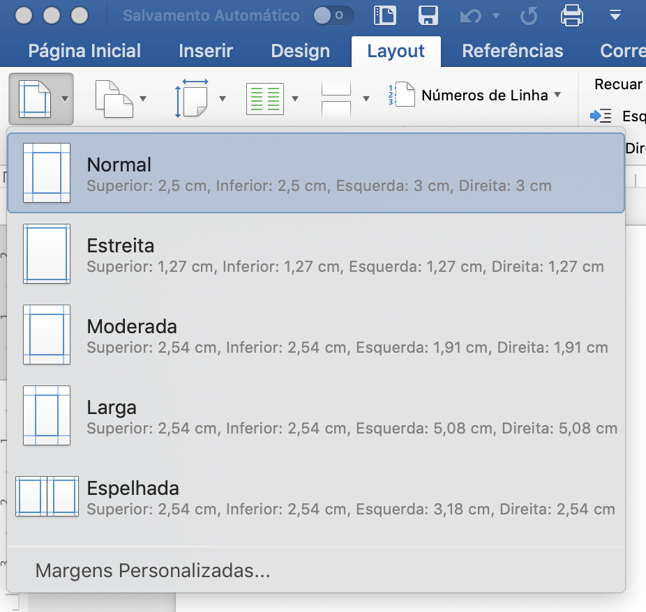Open Margens Personalizadas dialog
Viewport: 646px width, 612px height.
(153, 569)
